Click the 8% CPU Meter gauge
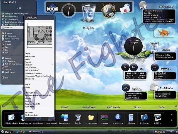Viewport: 178px width, 134px height. [155, 68]
